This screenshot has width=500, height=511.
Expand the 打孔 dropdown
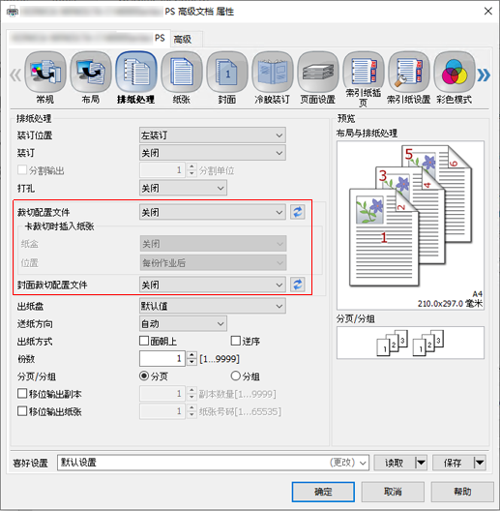[183, 188]
